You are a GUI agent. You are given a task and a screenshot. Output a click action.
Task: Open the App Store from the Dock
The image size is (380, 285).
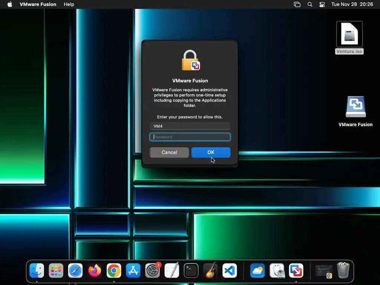[x=133, y=271]
